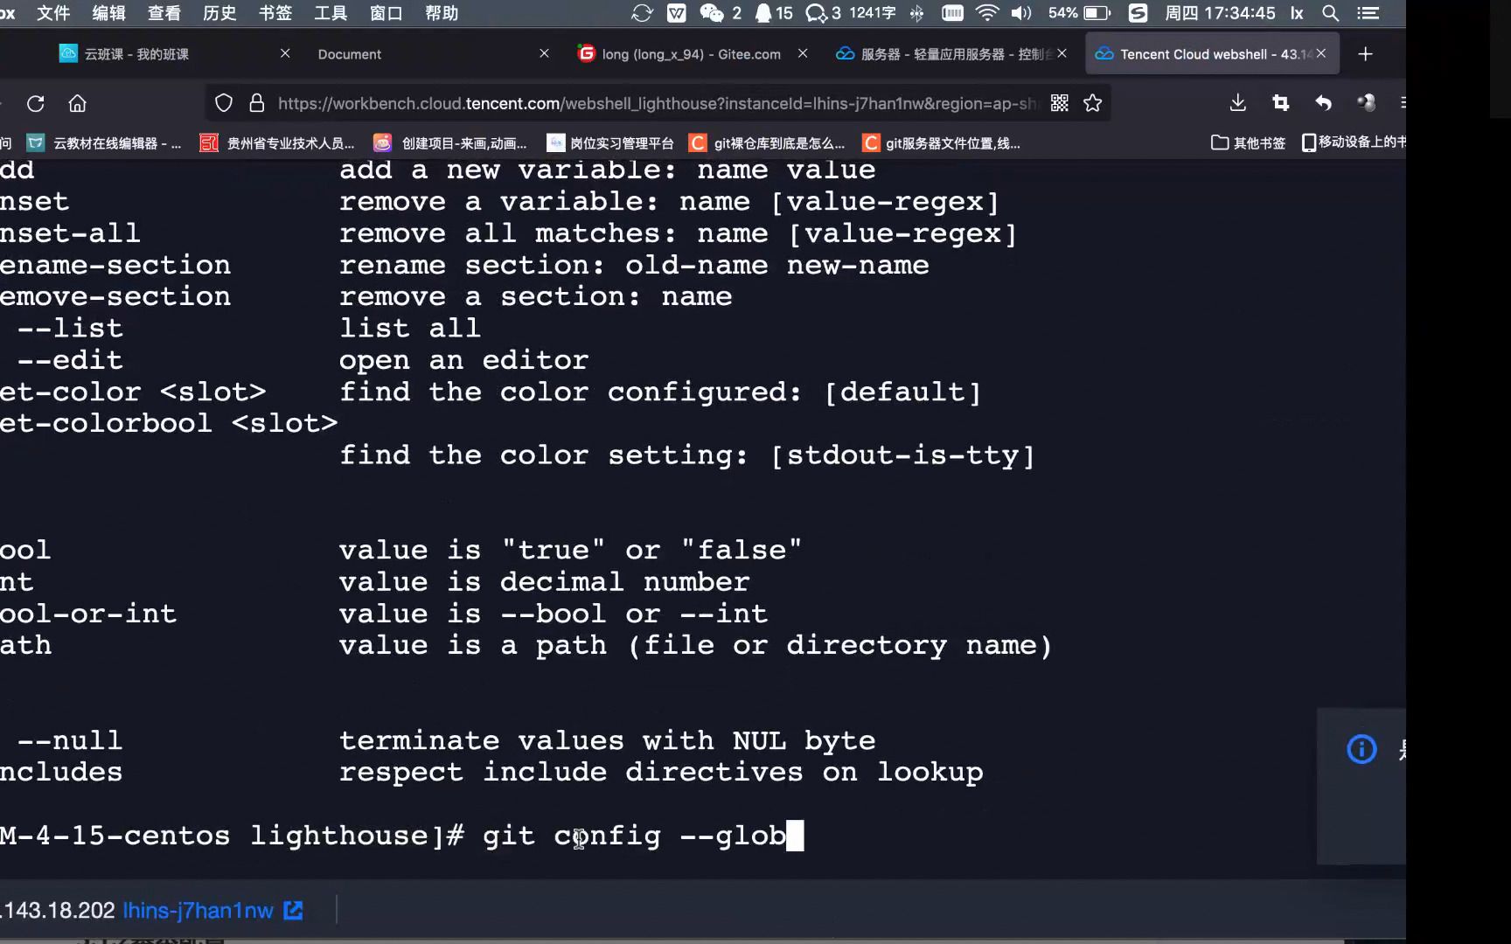Close the 云班课 tab
1511x944 pixels.
click(x=285, y=53)
